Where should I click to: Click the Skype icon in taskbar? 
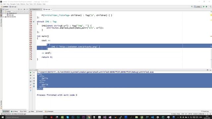click(68, 117)
